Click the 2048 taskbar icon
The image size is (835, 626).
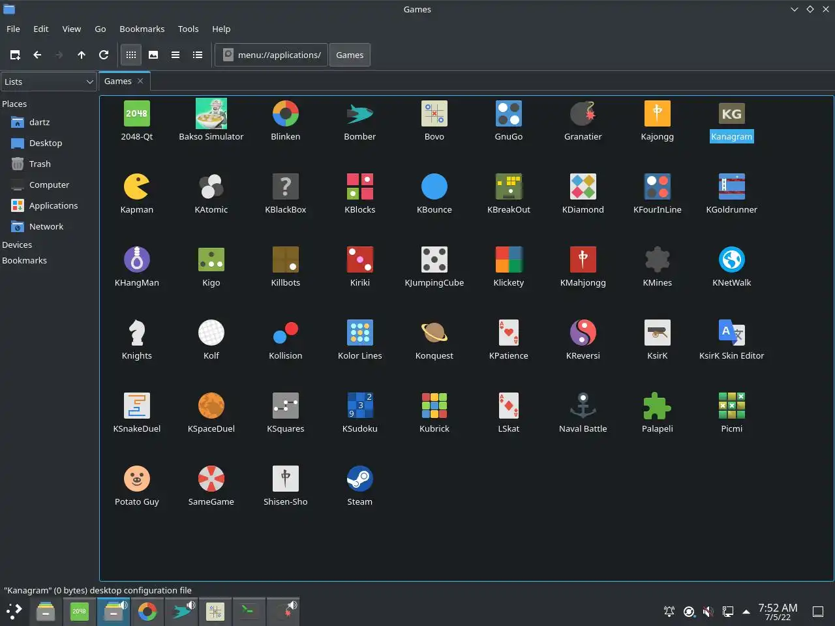[x=80, y=611]
